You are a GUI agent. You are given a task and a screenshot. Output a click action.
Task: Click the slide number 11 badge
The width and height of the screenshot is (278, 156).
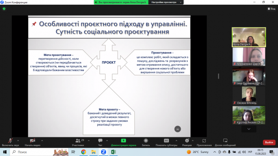pyautogui.click(x=178, y=129)
